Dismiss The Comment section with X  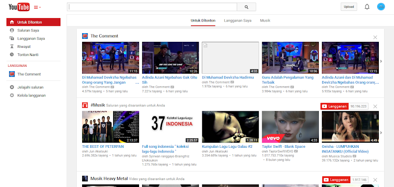pos(375,37)
